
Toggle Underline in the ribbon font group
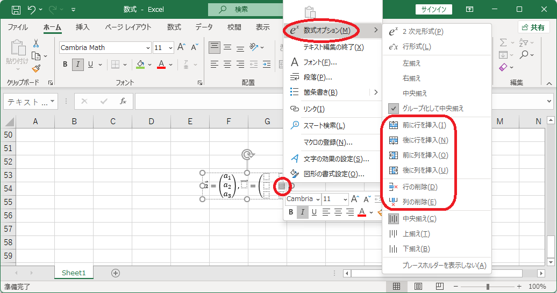[90, 65]
